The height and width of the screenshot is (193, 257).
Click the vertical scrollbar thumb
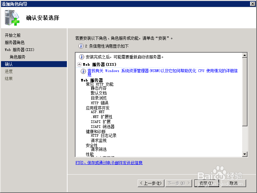click(245, 92)
